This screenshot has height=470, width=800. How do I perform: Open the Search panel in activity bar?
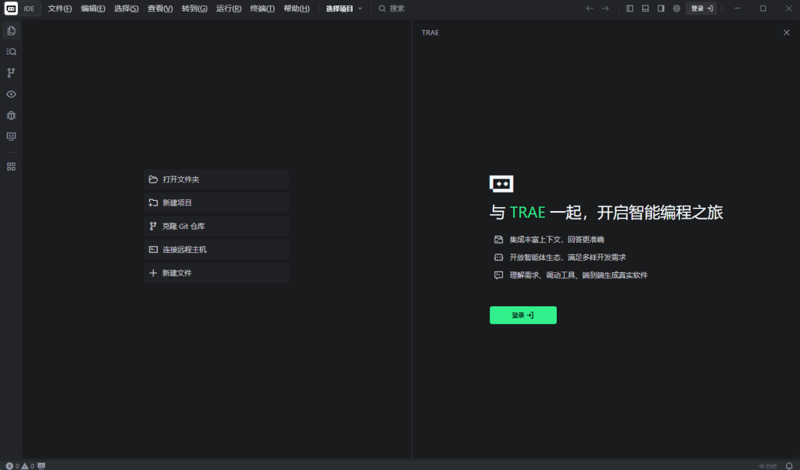[x=11, y=51]
